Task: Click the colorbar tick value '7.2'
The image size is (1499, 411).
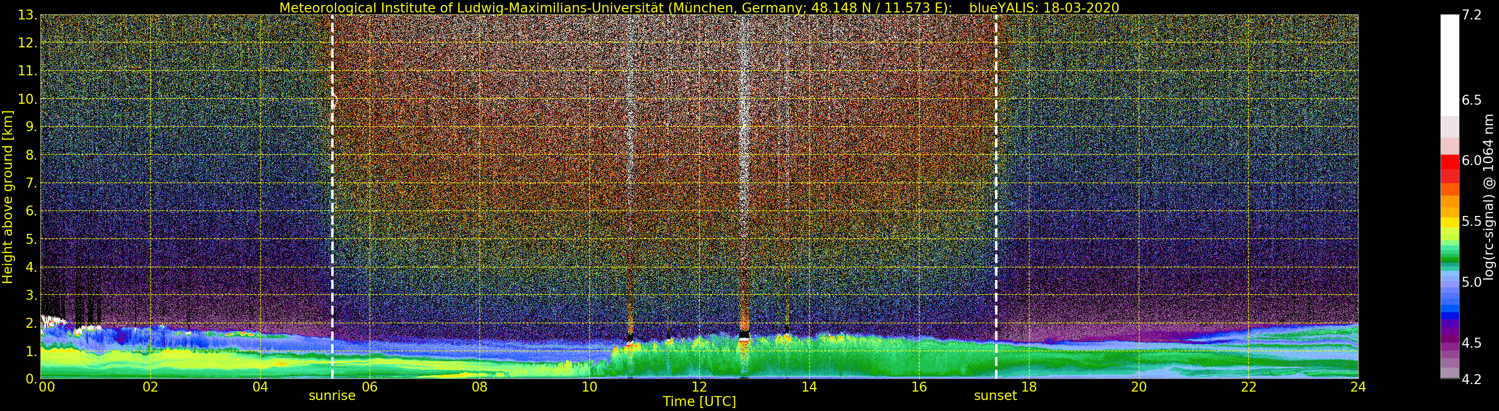Action: [x=1472, y=15]
